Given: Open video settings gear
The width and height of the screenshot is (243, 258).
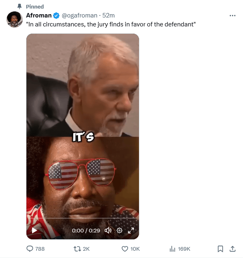Looking at the screenshot, I should 119,230.
